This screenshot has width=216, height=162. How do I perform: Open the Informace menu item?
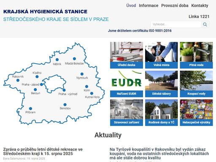(x=148, y=5)
